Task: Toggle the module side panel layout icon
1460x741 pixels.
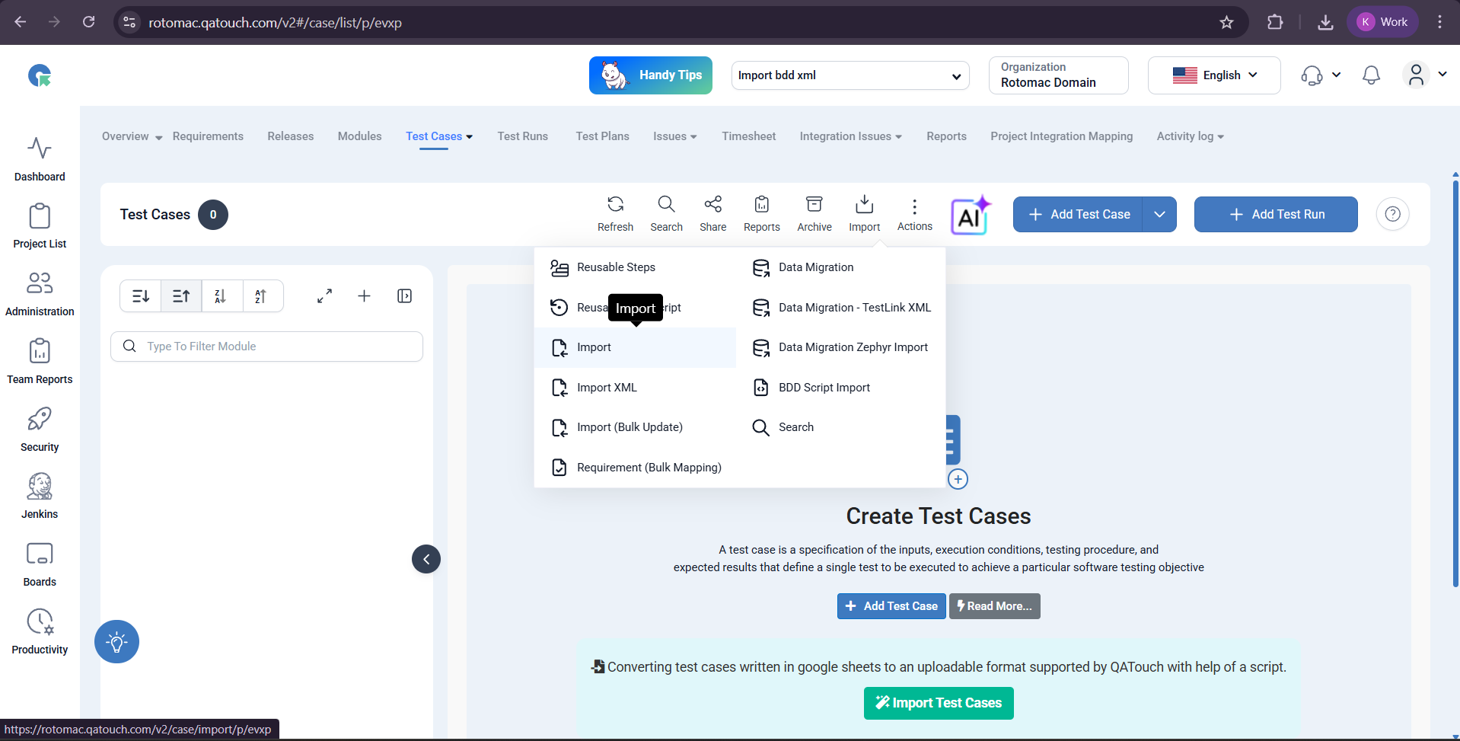Action: click(x=404, y=296)
